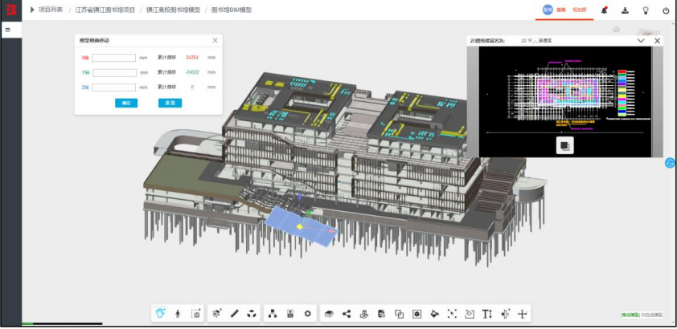
Task: Click the color legend strip in drawing
Action: click(622, 92)
